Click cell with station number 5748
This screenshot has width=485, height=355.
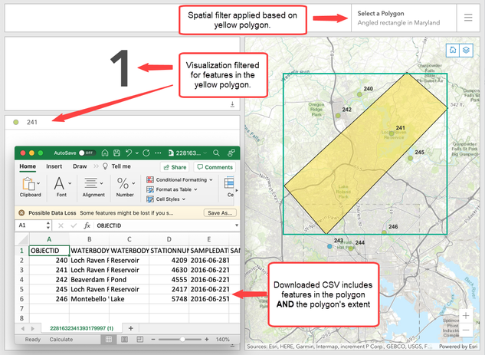point(169,299)
